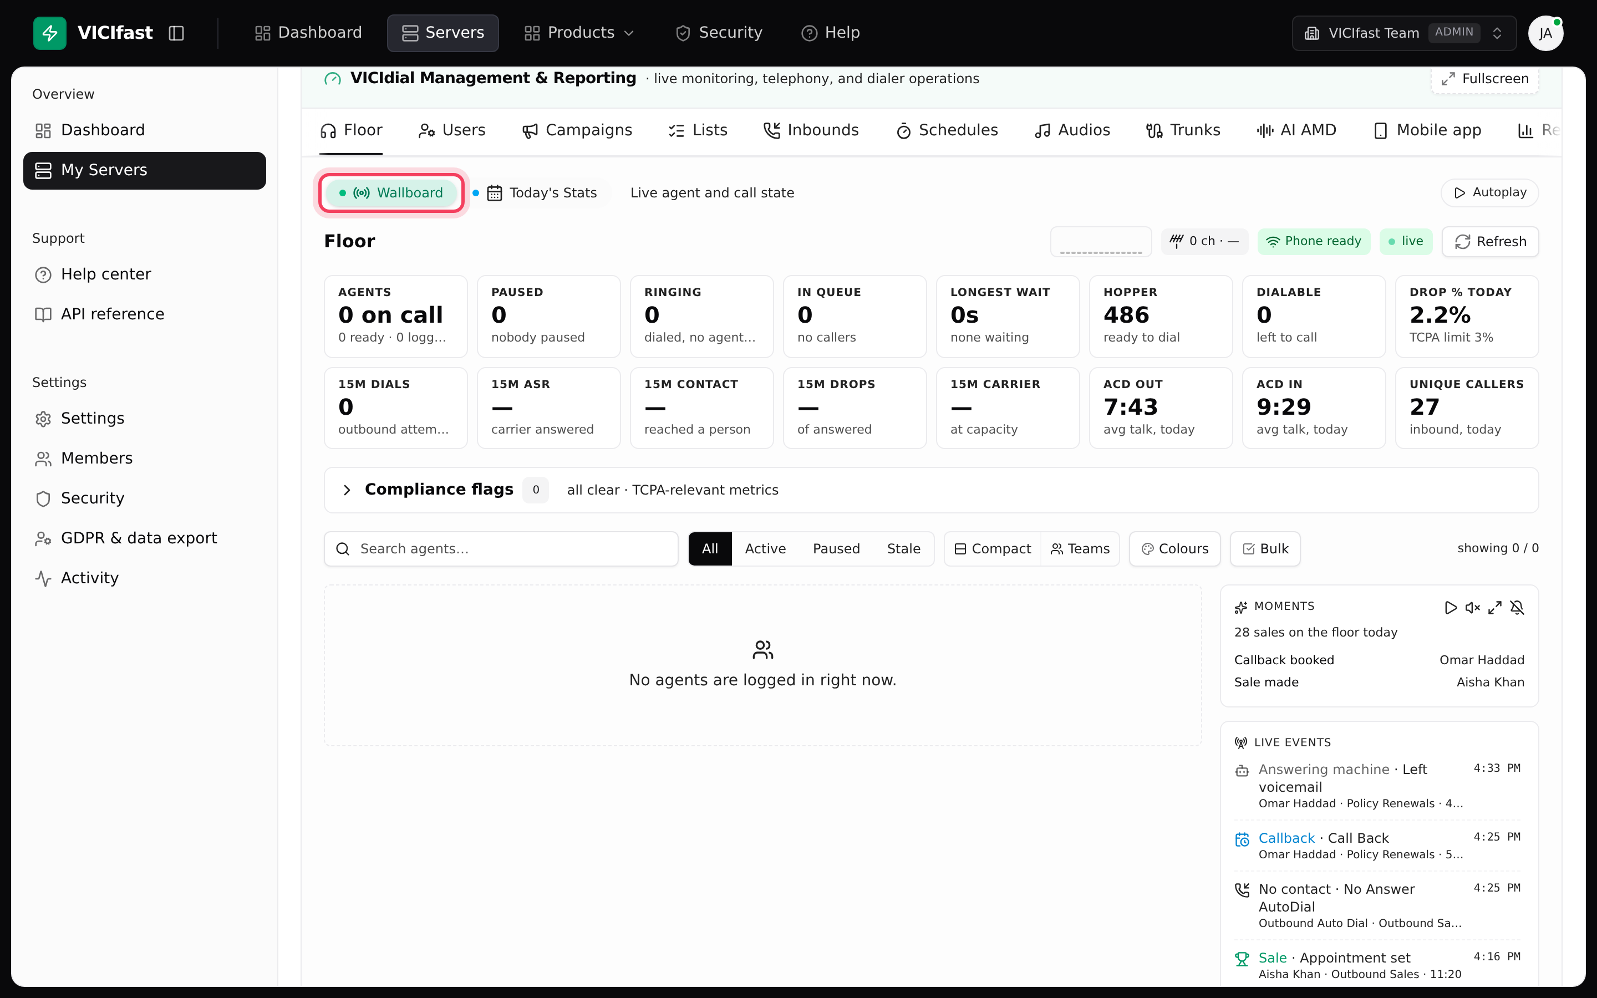Open GDPR & data export settings
1597x998 pixels.
[x=145, y=538]
